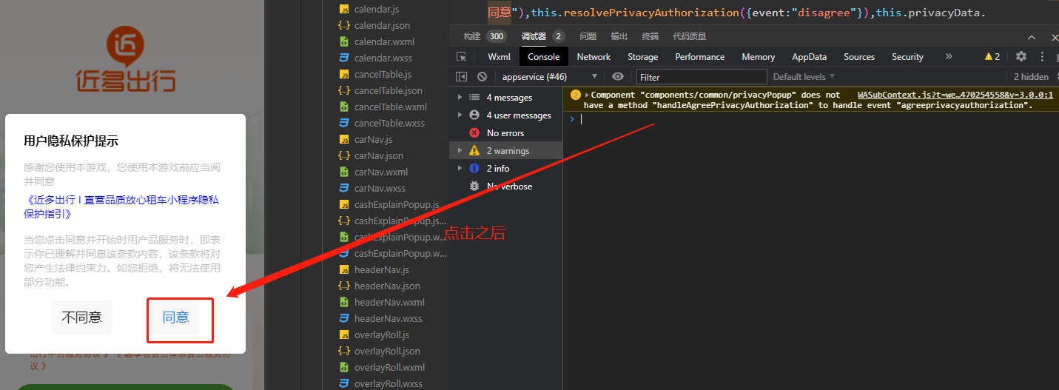
Task: Click the warning count badge in the tab bar
Action: point(992,57)
